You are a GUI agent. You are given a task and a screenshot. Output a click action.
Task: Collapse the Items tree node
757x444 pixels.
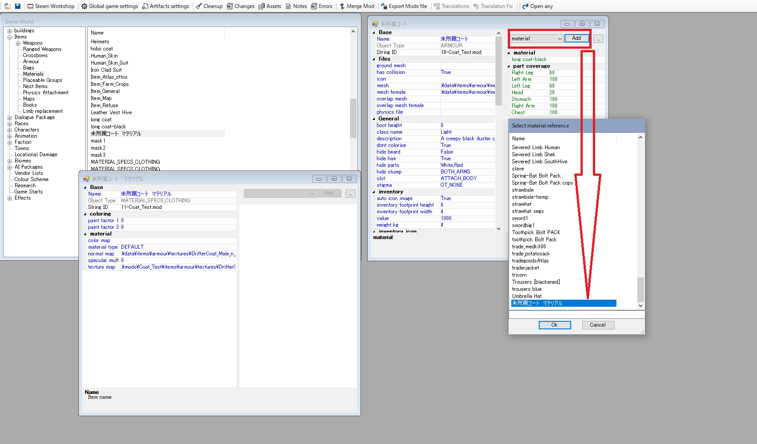point(9,37)
